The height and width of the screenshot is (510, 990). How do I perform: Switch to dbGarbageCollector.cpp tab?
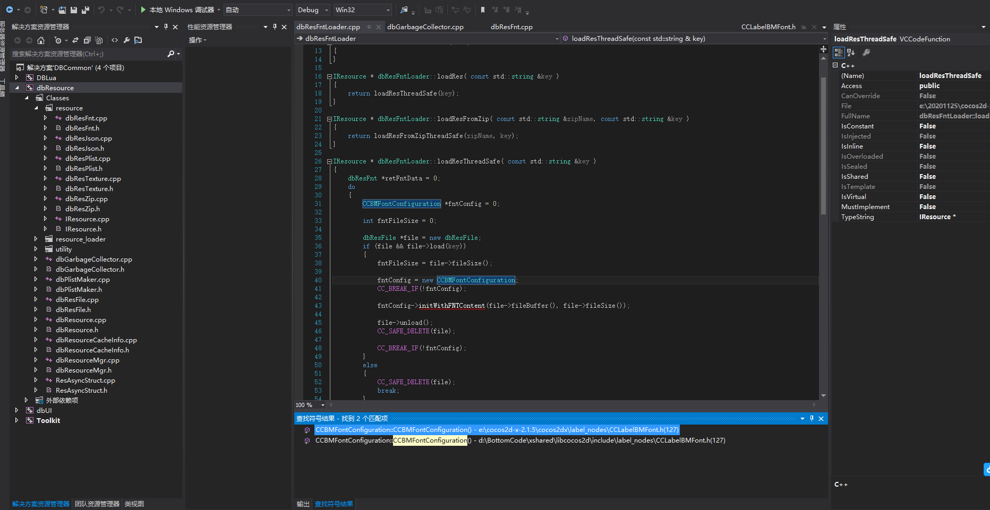[x=425, y=27]
